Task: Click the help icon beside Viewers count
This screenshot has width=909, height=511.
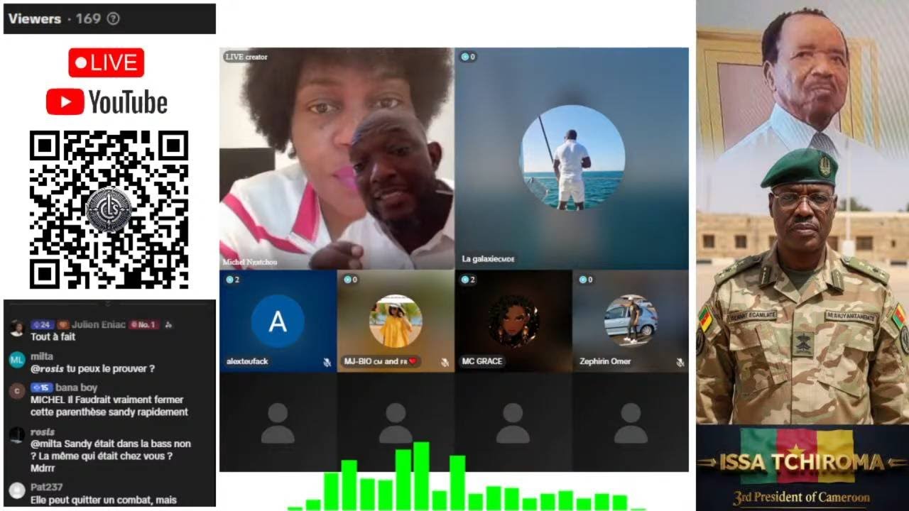Action: [x=113, y=19]
